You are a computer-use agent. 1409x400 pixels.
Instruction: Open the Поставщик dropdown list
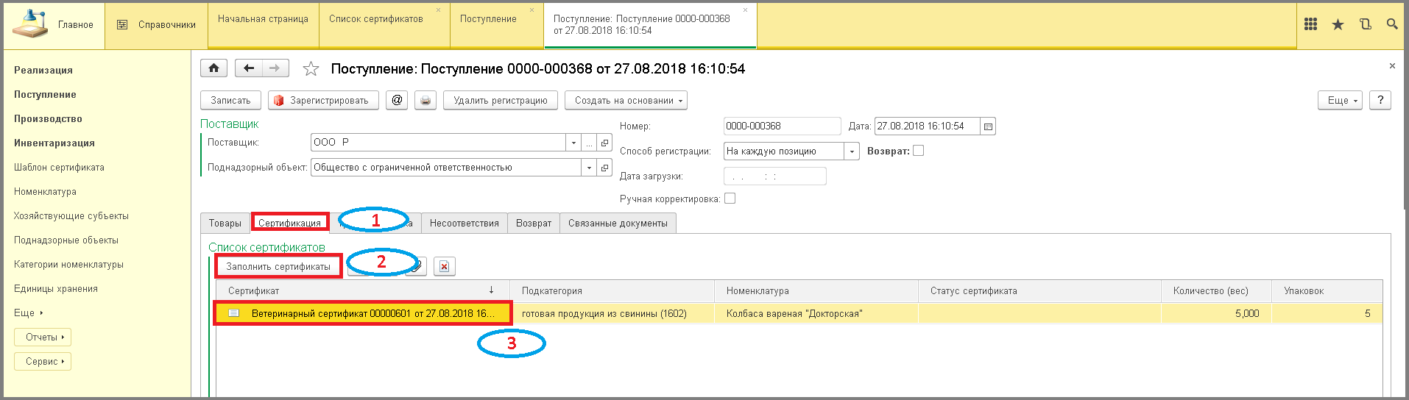pyautogui.click(x=573, y=143)
